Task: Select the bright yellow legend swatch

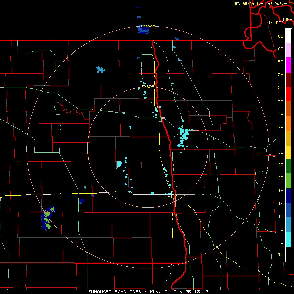Action: pyautogui.click(x=288, y=152)
